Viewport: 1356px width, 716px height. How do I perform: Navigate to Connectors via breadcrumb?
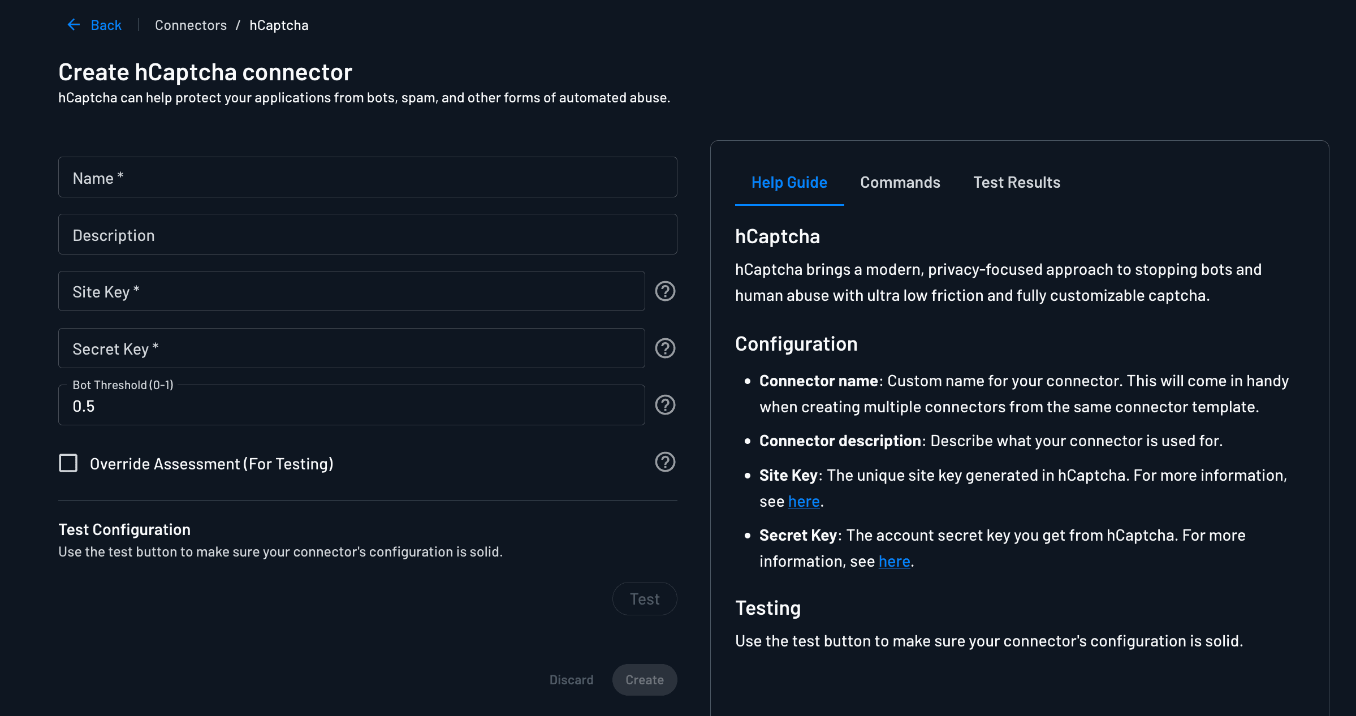[191, 25]
